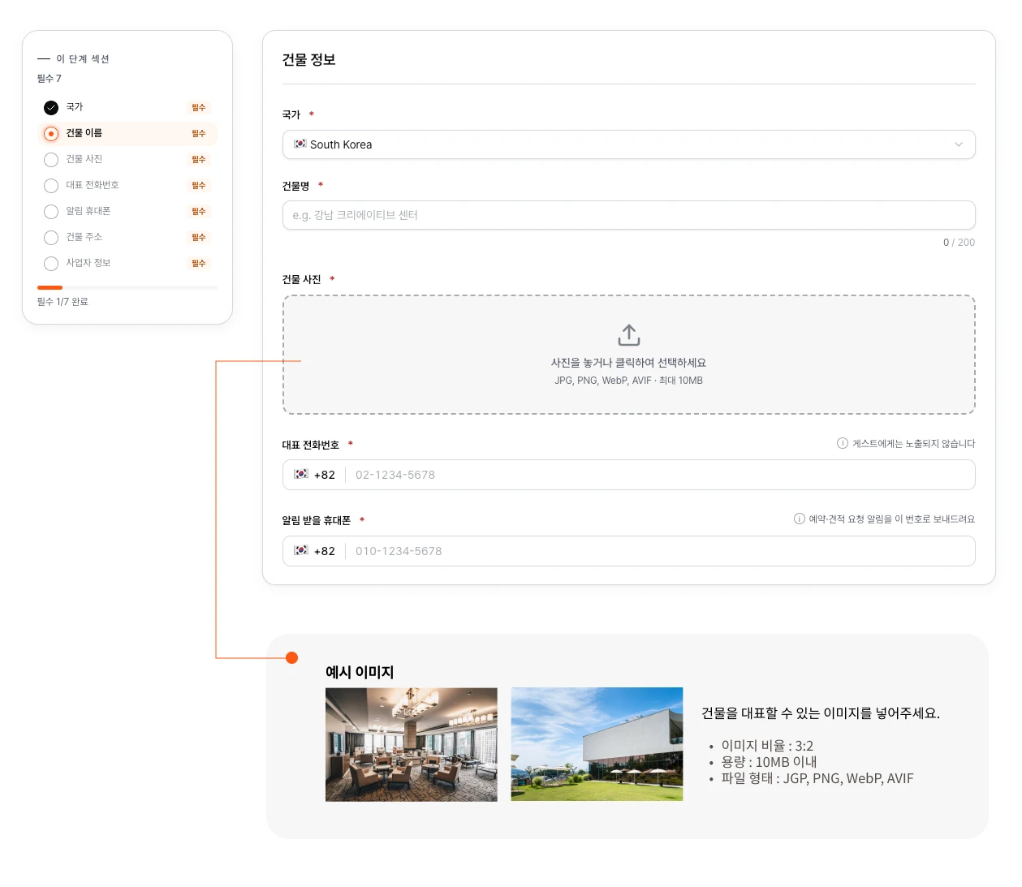Click the upload arrow icon in the photo dropzone
Image resolution: width=1022 pixels, height=887 pixels.
click(629, 335)
